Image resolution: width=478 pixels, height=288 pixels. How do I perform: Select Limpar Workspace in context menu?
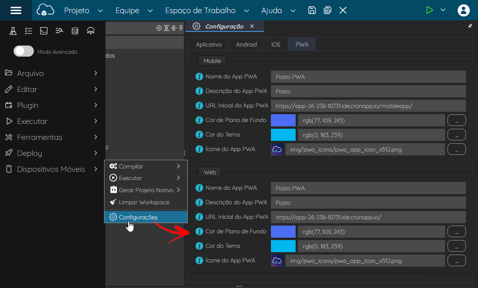click(x=146, y=202)
